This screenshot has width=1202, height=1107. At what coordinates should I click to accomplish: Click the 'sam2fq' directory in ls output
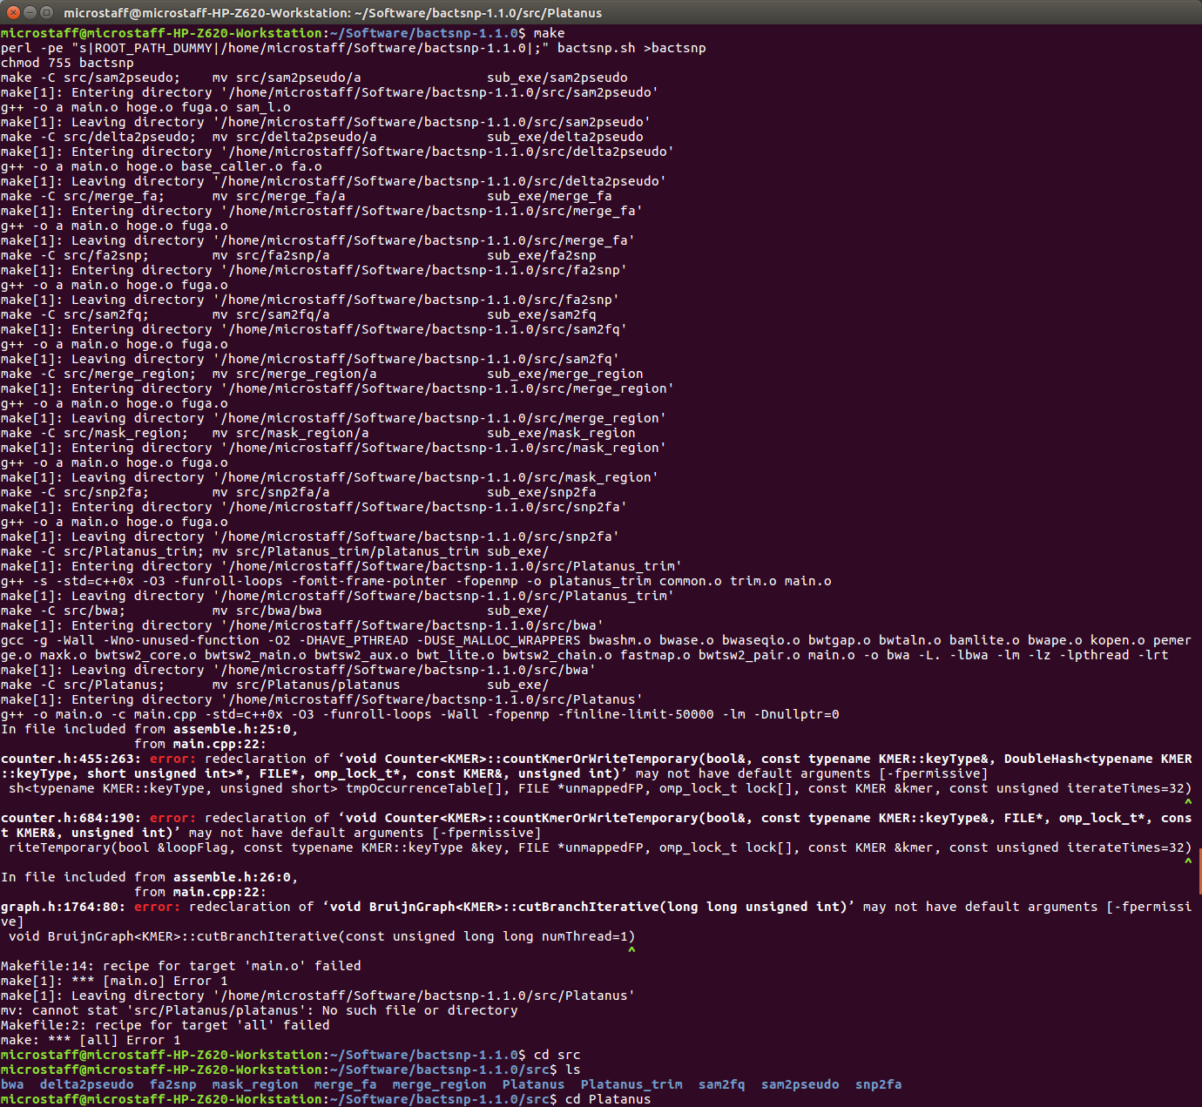click(722, 1084)
